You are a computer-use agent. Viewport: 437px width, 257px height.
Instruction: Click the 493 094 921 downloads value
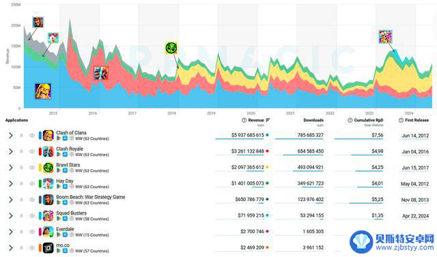(311, 168)
